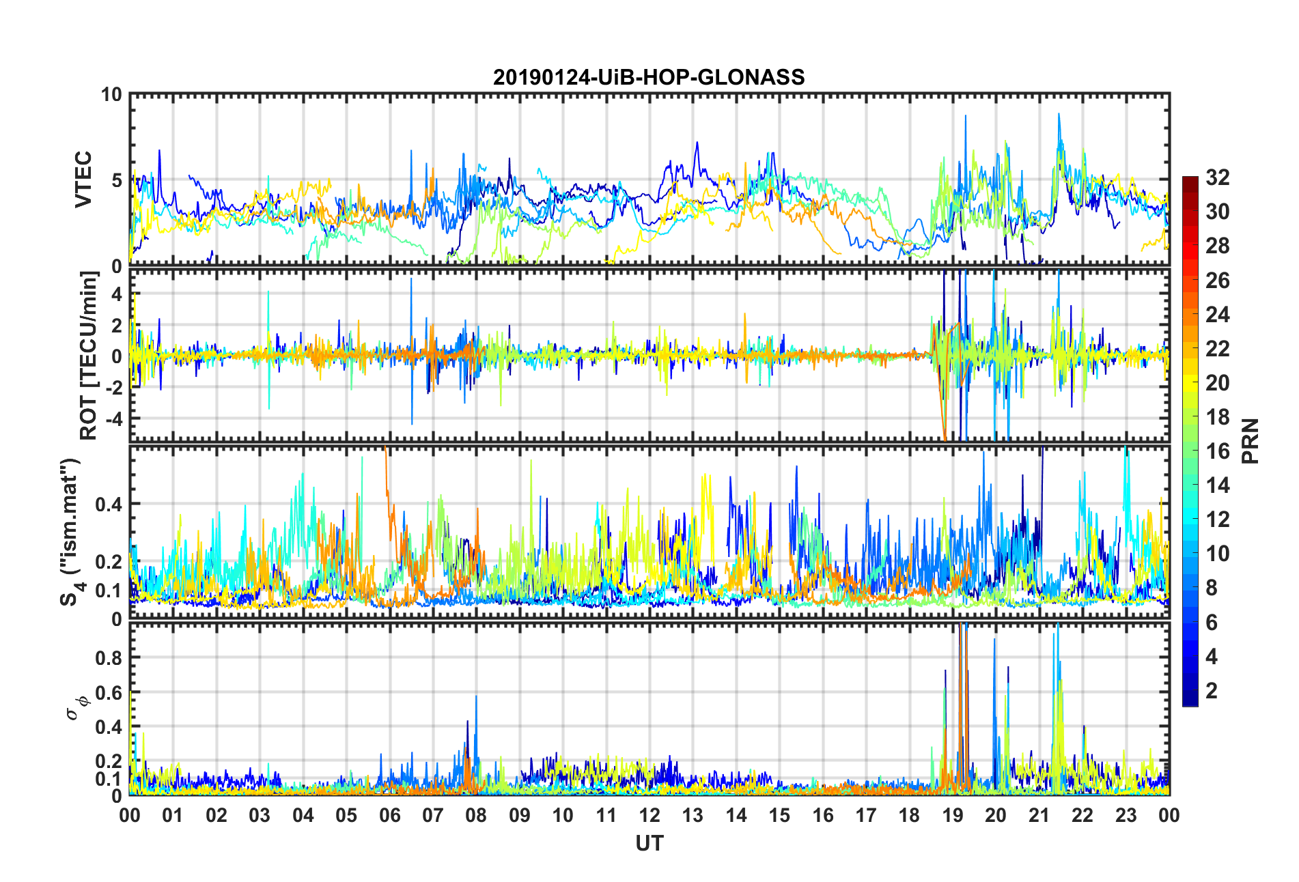Click x-axis tick label 15
1299x882 pixels.
click(779, 815)
